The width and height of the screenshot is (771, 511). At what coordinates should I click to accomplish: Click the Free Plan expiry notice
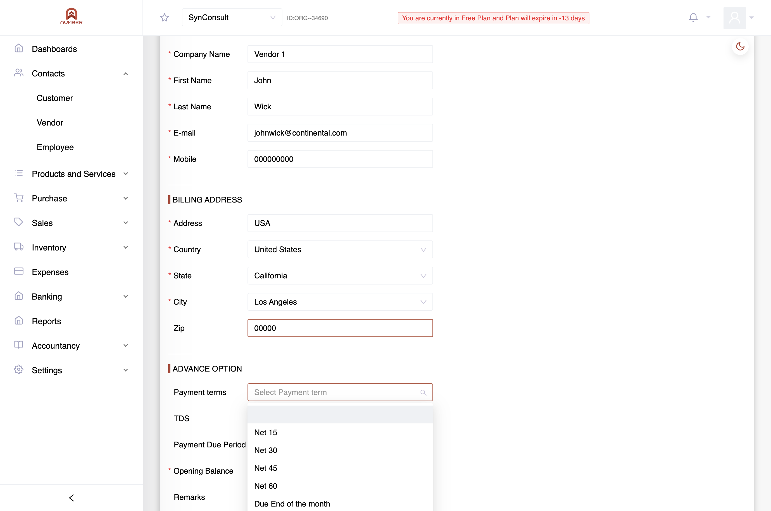493,18
